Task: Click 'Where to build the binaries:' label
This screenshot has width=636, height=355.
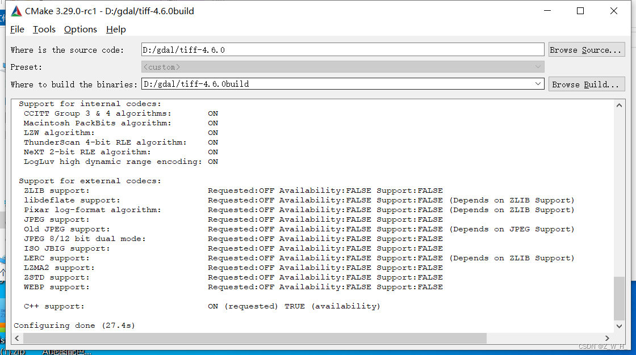Action: point(74,84)
